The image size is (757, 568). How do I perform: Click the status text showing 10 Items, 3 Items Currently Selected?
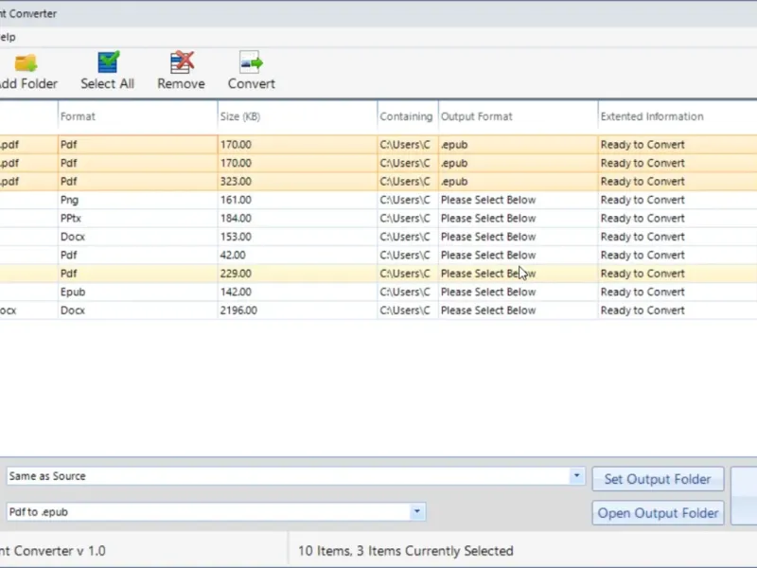406,551
